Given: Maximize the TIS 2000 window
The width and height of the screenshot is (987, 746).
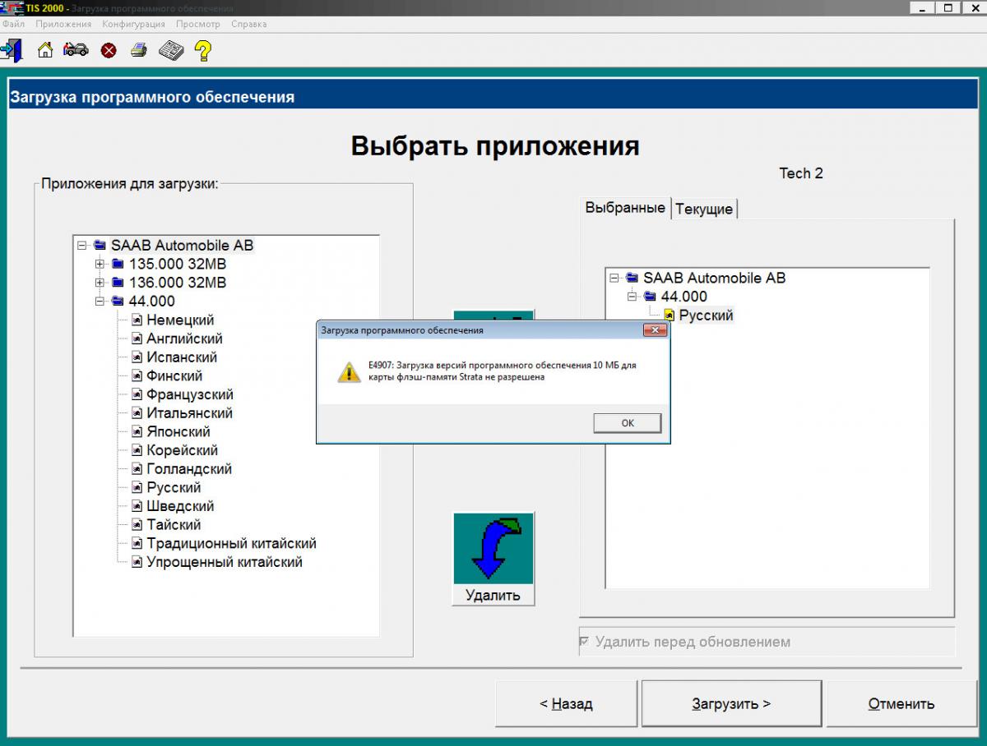Looking at the screenshot, I should point(948,7).
